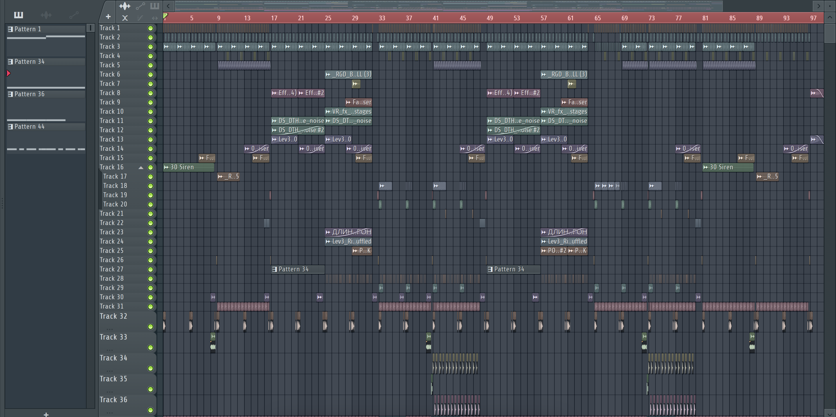This screenshot has width=836, height=417.
Task: Click the square dot button in top-right corner
Action: (x=830, y=6)
